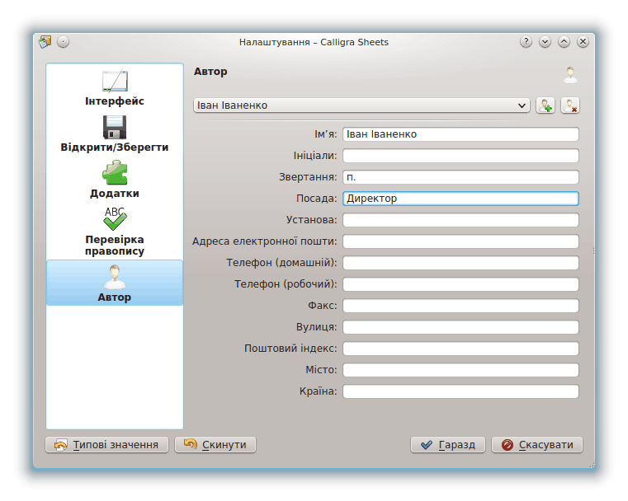Viewport: 628px width, 501px height.
Task: Click into the Ініціали field
Action: [x=460, y=156]
